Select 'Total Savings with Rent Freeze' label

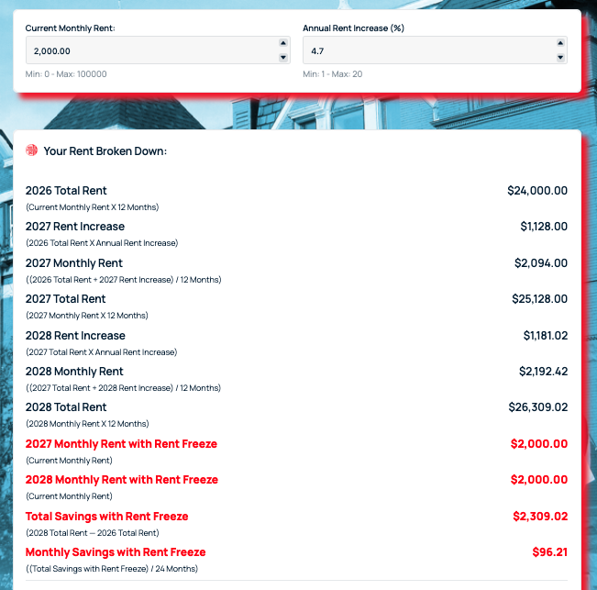pyautogui.click(x=106, y=516)
